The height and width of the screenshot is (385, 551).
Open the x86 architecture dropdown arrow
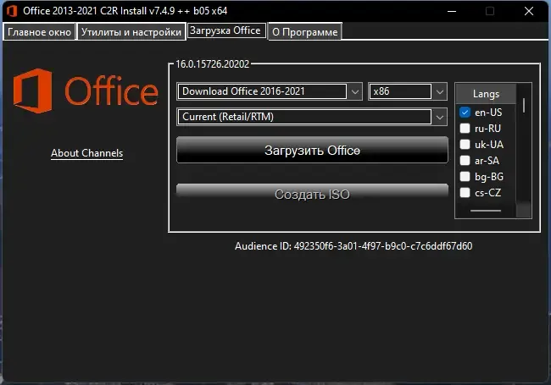pyautogui.click(x=440, y=92)
